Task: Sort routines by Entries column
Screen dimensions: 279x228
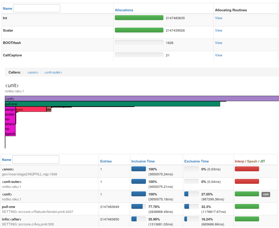Action: click(x=106, y=161)
